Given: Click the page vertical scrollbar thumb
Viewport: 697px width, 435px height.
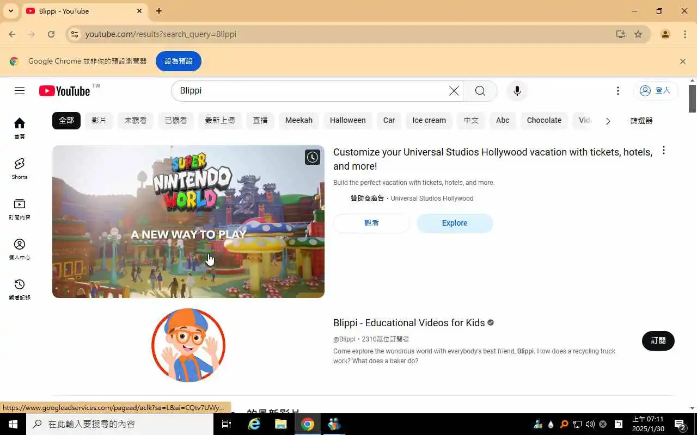Looking at the screenshot, I should 693,98.
